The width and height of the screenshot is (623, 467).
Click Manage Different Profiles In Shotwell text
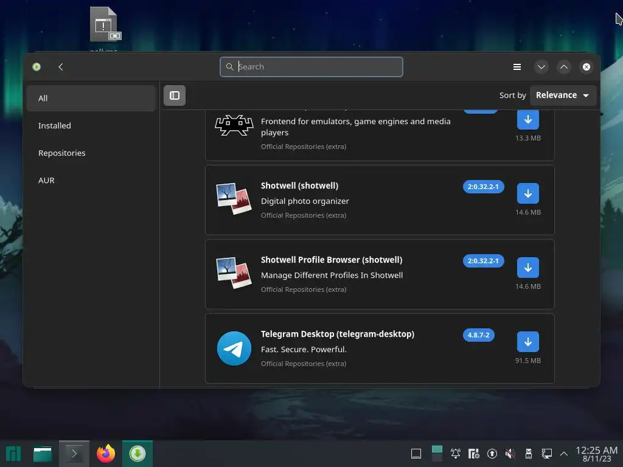(332, 275)
